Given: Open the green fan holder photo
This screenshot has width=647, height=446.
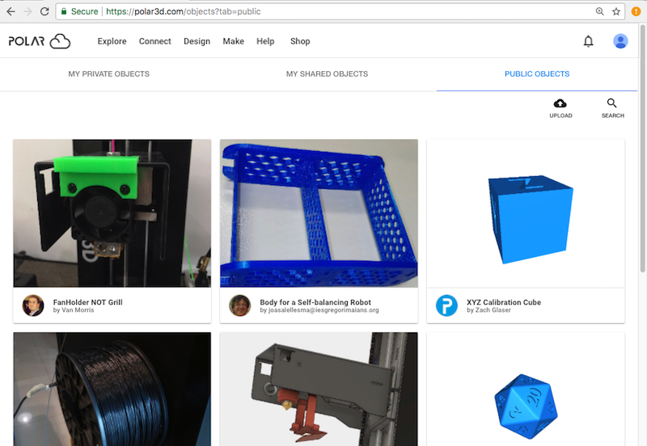Looking at the screenshot, I should [112, 213].
